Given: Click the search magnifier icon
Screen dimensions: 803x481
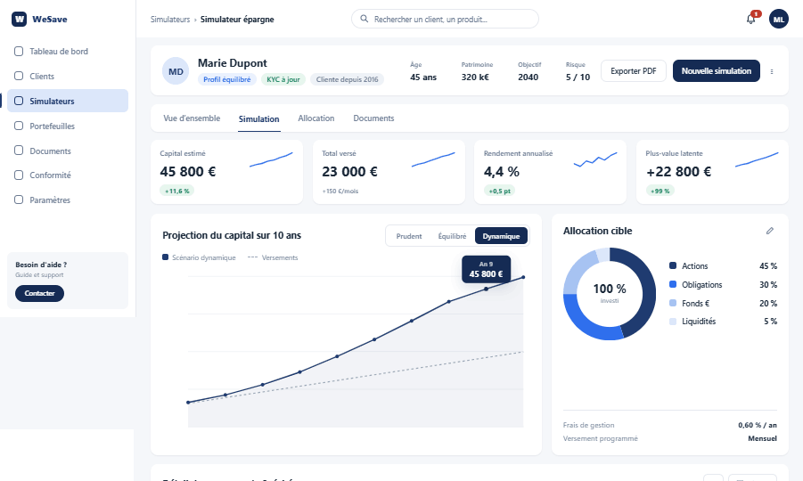Looking at the screenshot, I should coord(365,19).
